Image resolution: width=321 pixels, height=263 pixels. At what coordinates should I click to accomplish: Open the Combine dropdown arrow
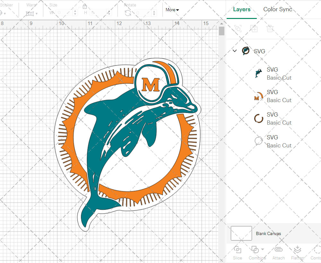[263, 249]
